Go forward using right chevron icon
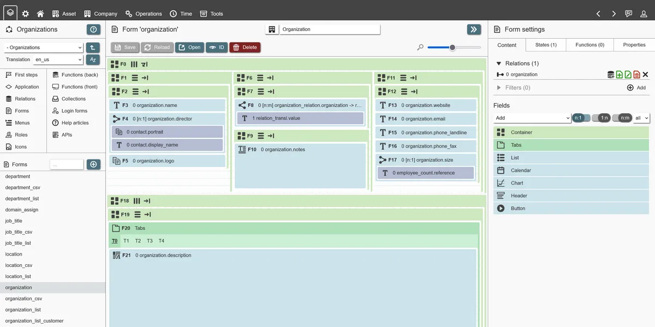The height and width of the screenshot is (327, 655). (614, 14)
